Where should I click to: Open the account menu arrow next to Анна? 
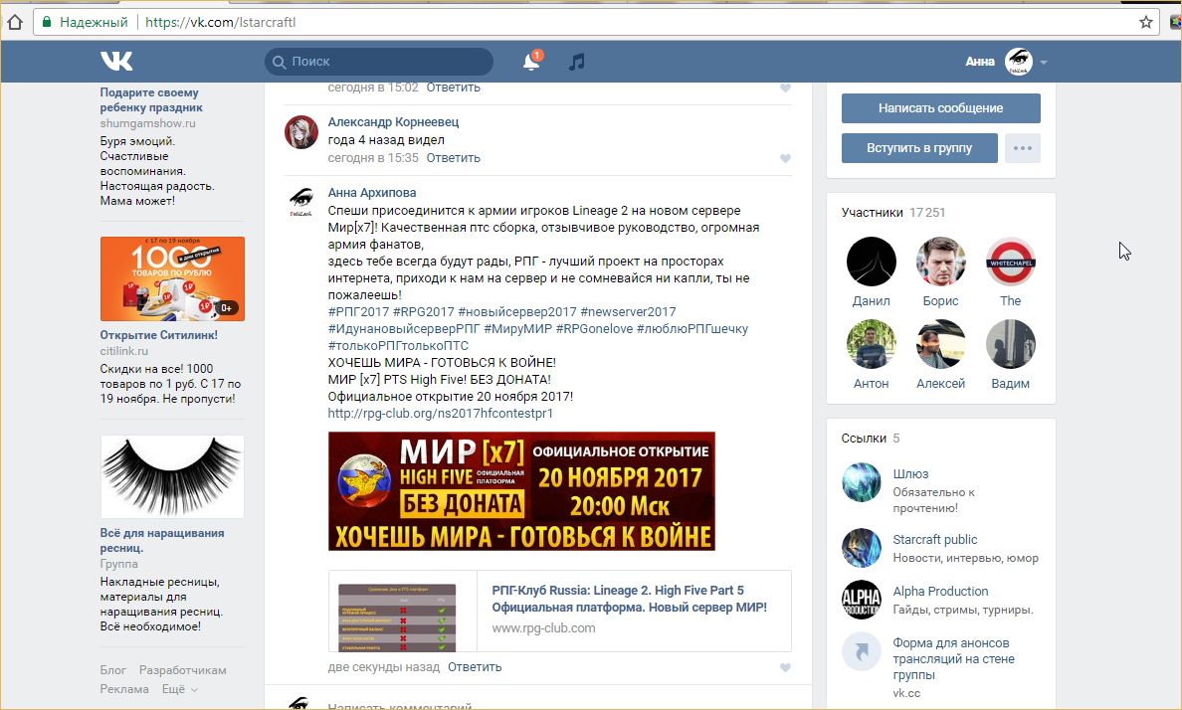1044,63
